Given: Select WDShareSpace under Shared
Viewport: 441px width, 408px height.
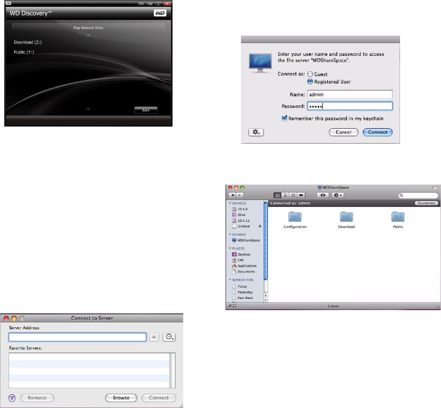Looking at the screenshot, I should 246,240.
